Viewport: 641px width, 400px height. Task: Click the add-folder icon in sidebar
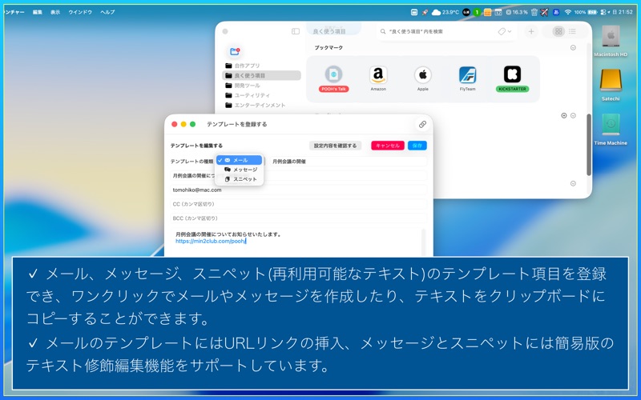(235, 51)
